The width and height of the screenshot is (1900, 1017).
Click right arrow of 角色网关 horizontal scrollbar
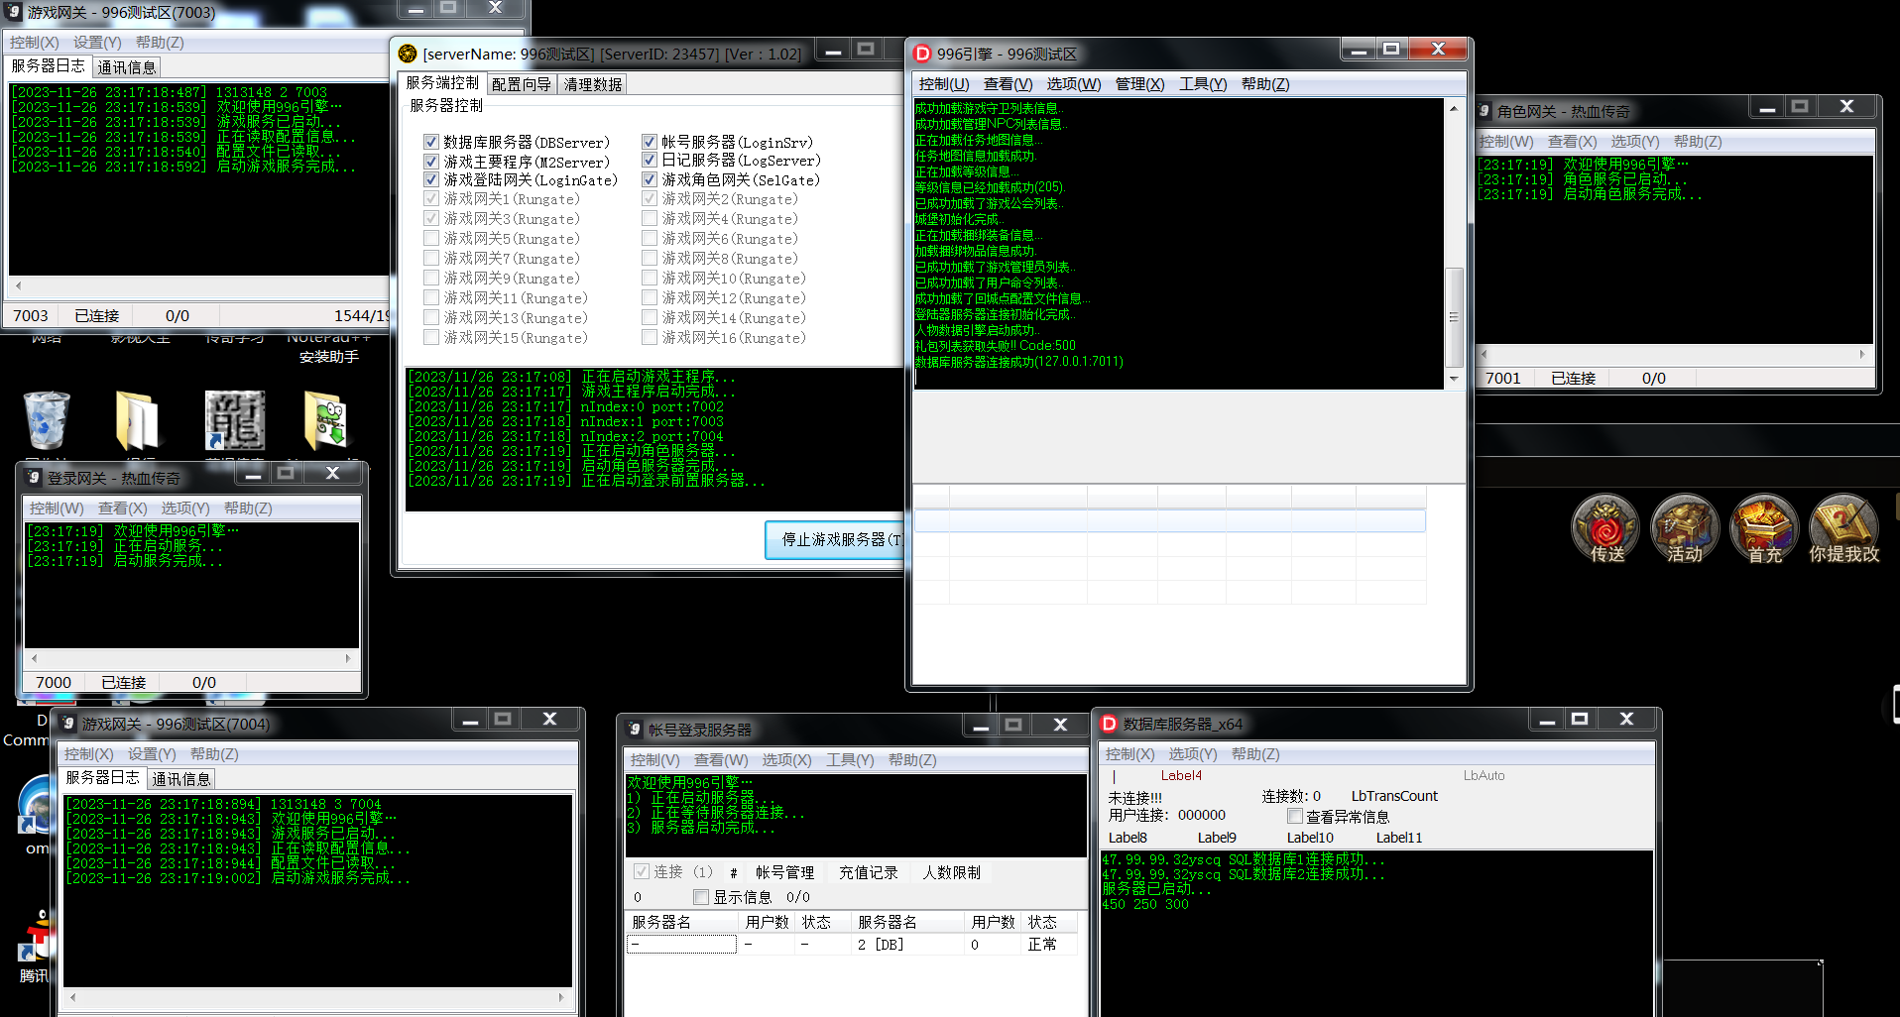click(1862, 354)
